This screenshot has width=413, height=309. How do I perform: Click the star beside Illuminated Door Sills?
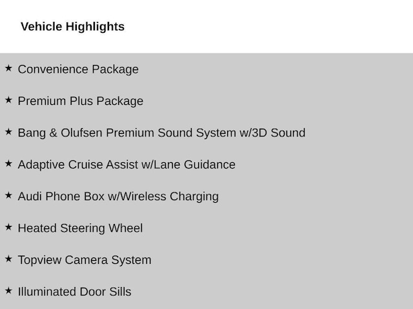[8, 290]
